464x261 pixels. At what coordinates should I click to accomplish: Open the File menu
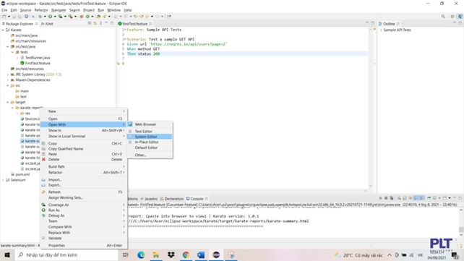(4, 10)
